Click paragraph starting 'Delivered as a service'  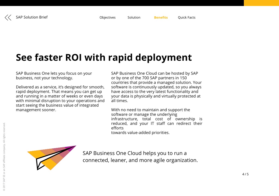click(60, 98)
